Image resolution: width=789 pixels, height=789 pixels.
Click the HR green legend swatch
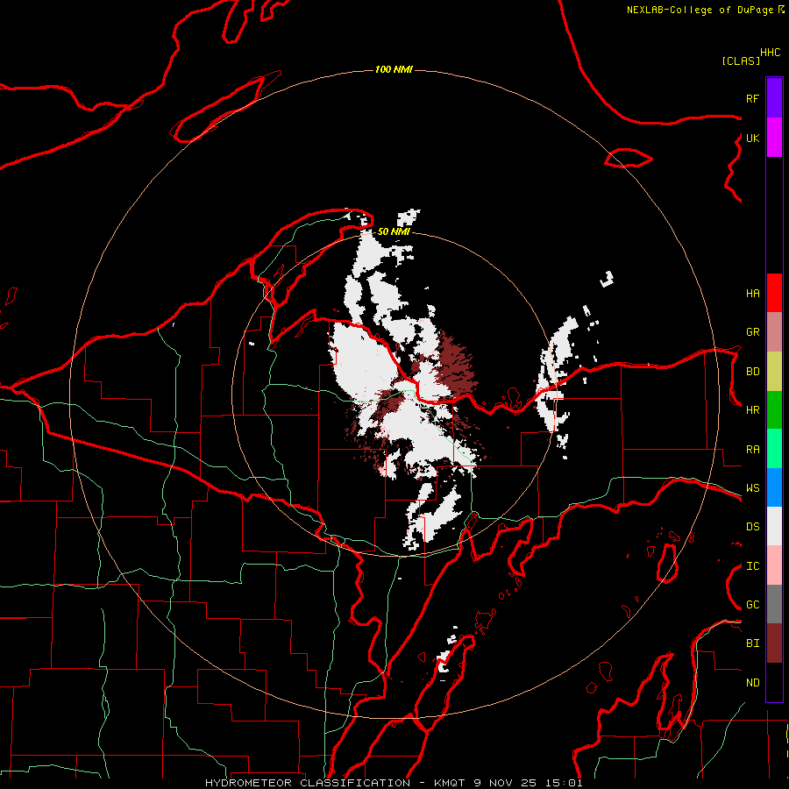774,409
